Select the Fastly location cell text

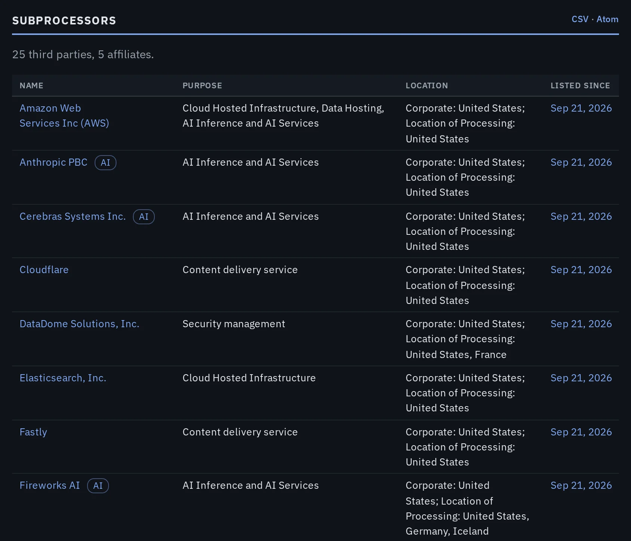465,447
